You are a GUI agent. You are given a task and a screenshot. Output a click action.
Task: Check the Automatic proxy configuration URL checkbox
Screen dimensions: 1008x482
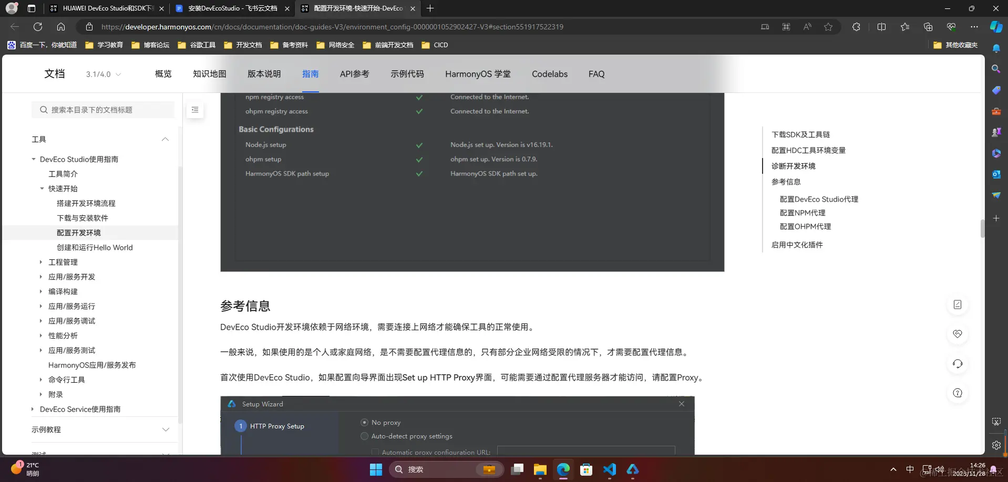point(375,452)
